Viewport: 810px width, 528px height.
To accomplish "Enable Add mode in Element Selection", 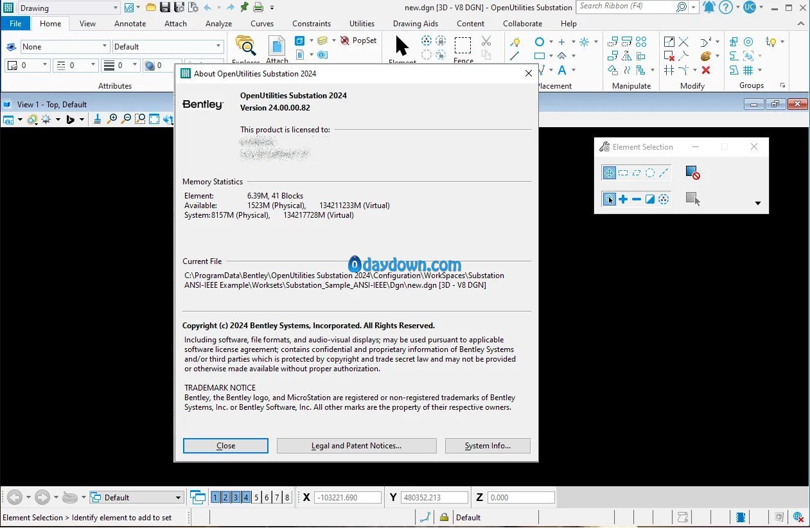I will point(622,199).
